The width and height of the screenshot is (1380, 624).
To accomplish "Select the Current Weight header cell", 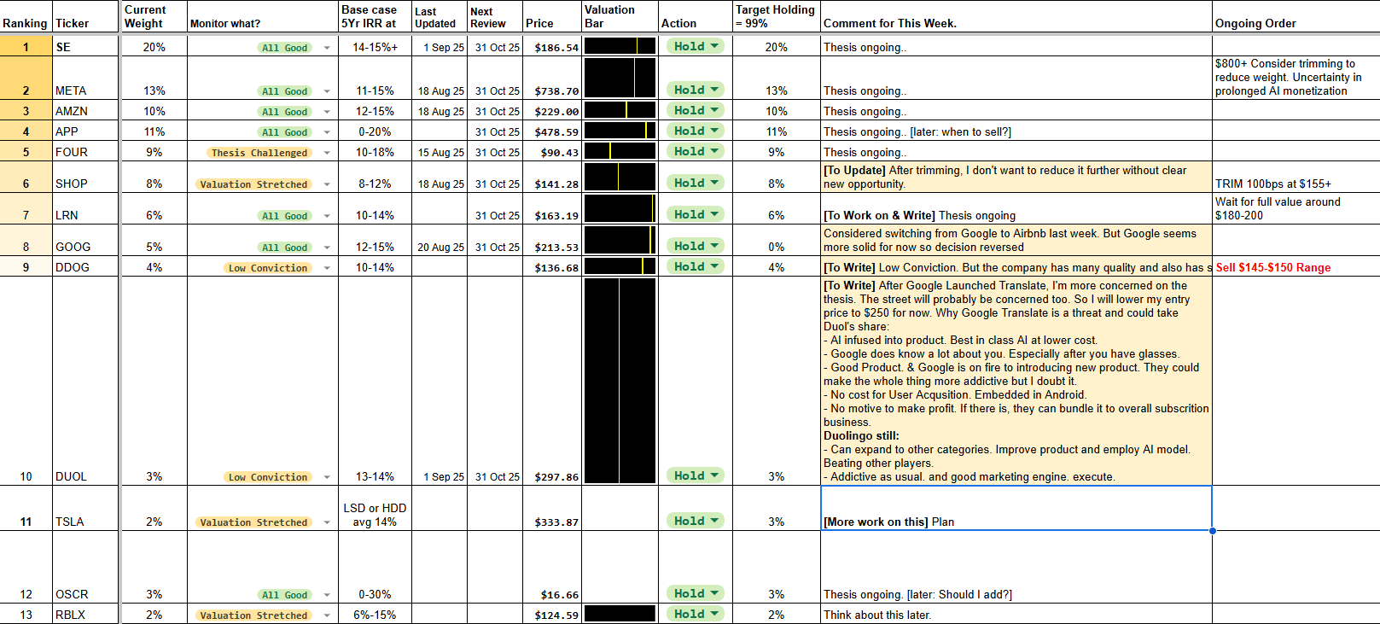I will (154, 17).
